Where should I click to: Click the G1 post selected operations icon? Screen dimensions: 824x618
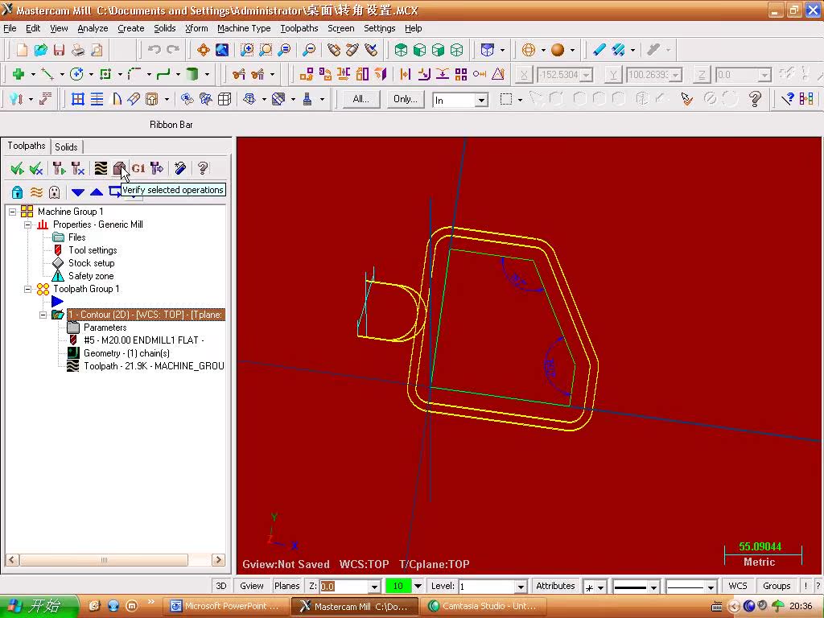(x=138, y=168)
